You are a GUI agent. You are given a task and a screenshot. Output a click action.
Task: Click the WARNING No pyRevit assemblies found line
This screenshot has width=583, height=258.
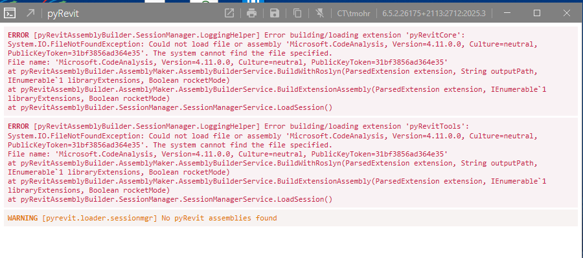pyautogui.click(x=143, y=219)
